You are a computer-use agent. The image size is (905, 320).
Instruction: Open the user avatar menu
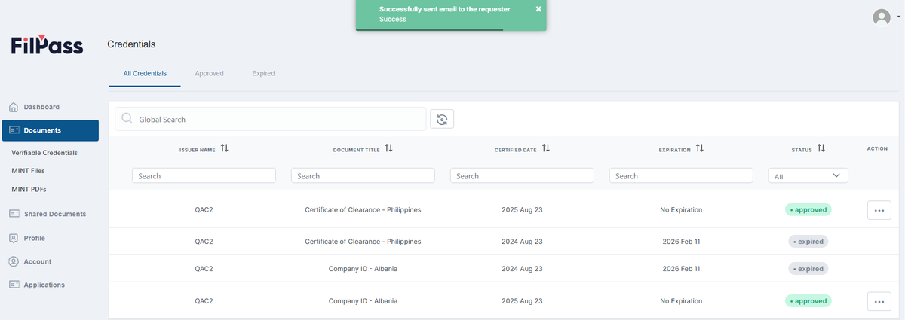click(x=882, y=17)
